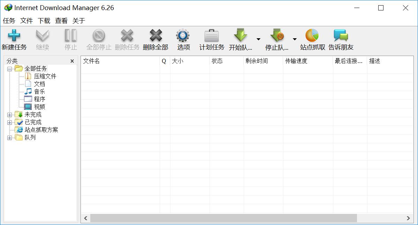The height and width of the screenshot is (225, 418).
Task: Open 选项 (options) gear icon
Action: (x=183, y=36)
